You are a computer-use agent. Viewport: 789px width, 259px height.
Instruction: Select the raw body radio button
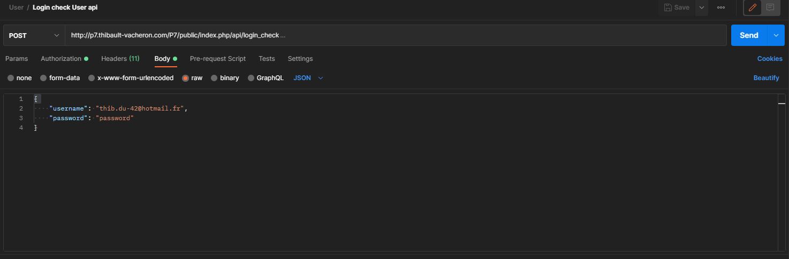tap(186, 78)
